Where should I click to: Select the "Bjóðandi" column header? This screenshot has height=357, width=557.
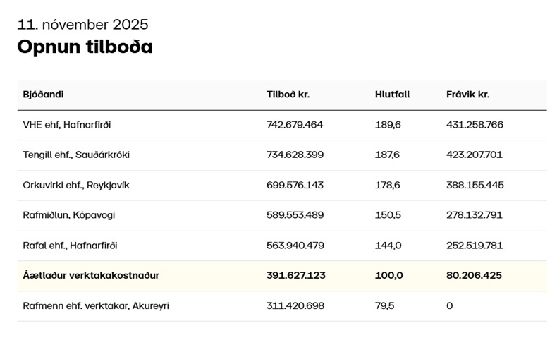click(x=43, y=95)
